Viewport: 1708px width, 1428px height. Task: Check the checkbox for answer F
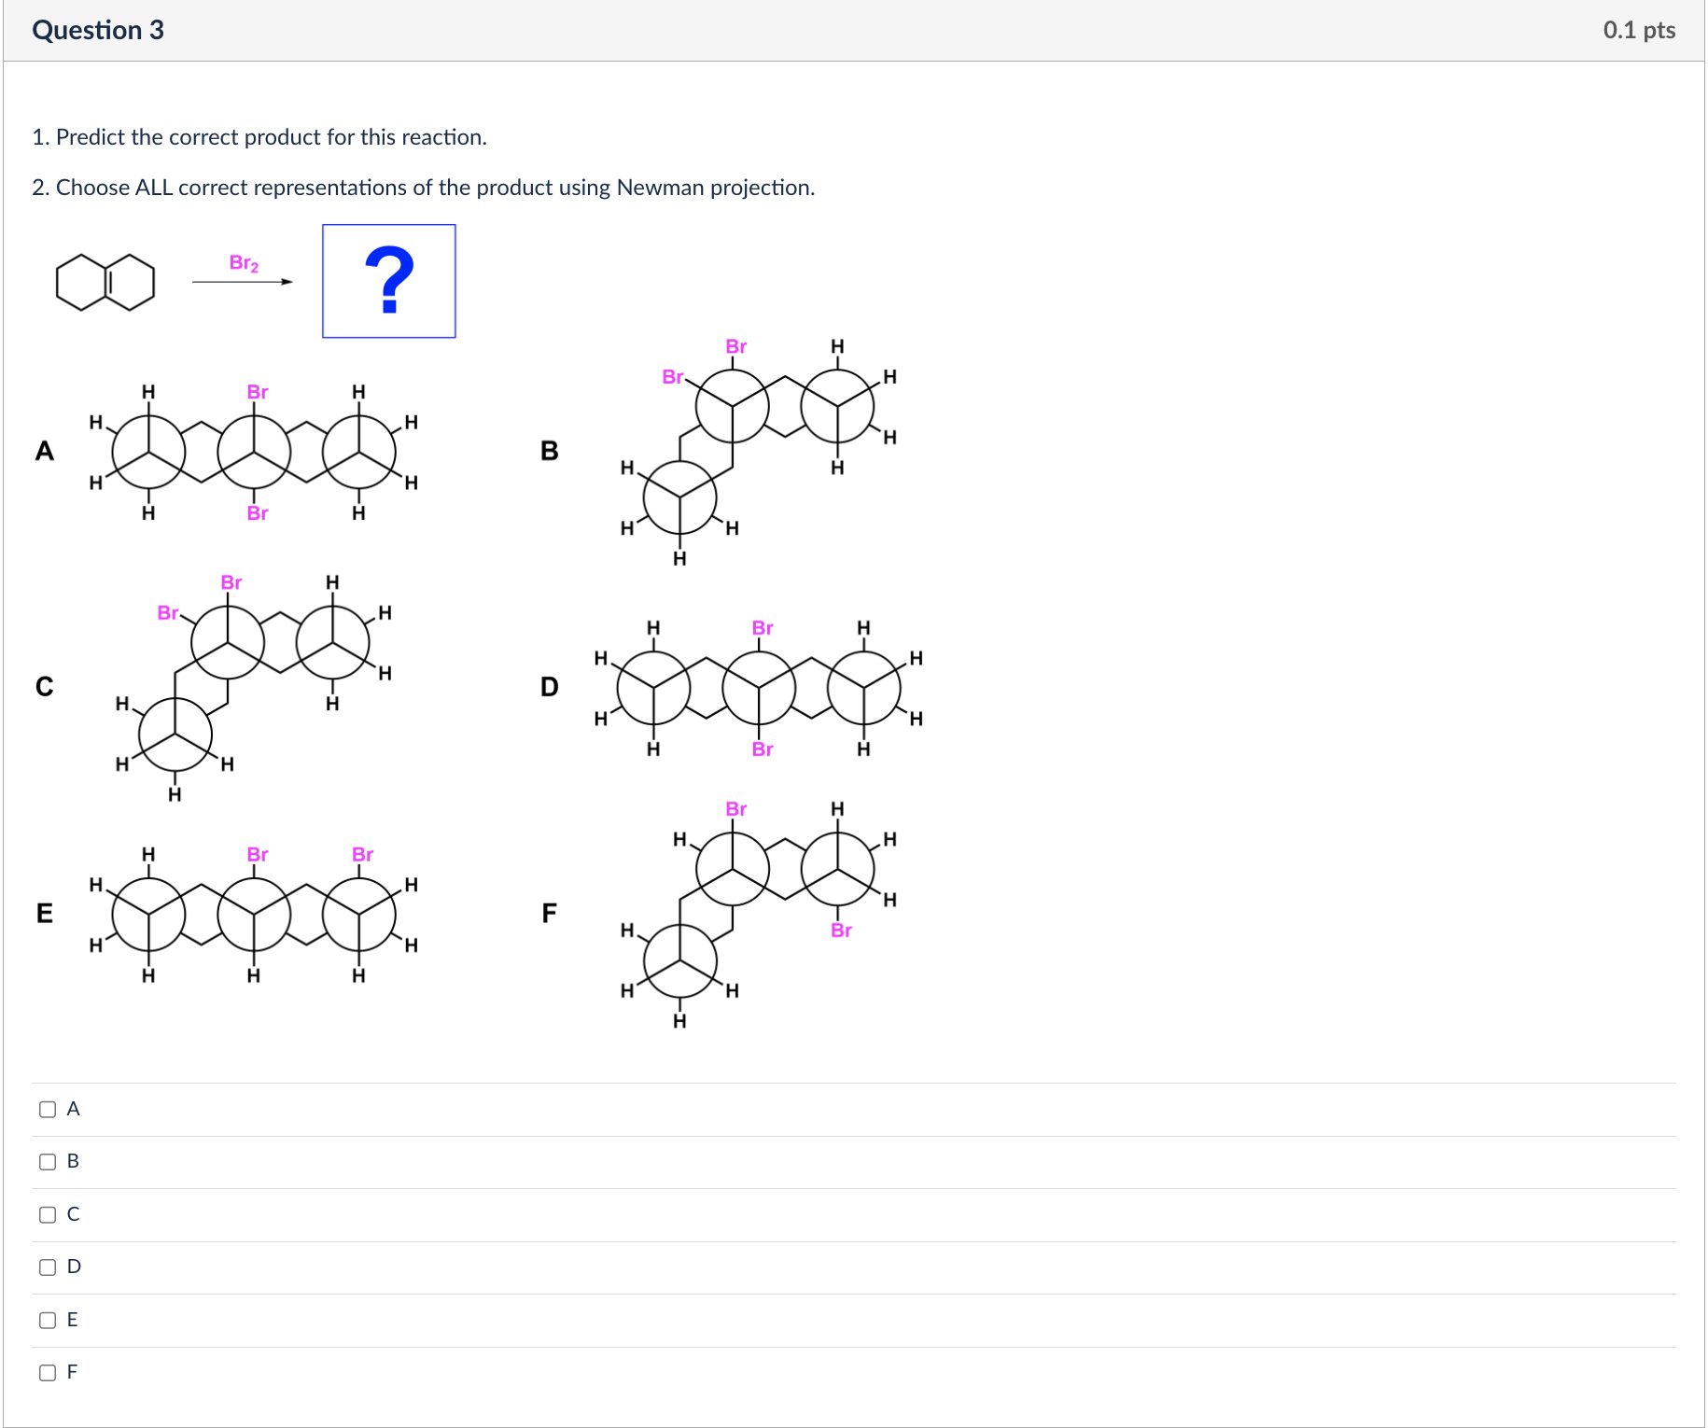(x=48, y=1372)
